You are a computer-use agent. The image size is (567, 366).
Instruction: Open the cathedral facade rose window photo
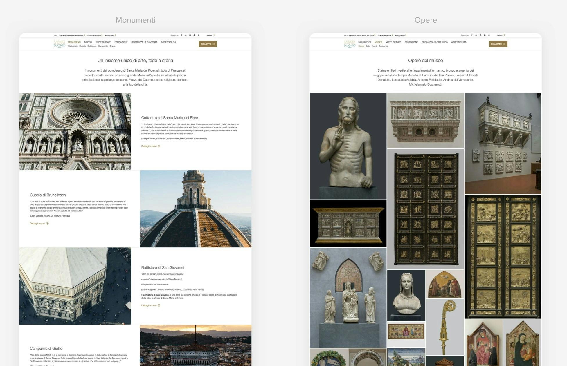click(x=75, y=131)
